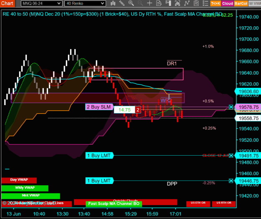Open the MNQ 06-24 instrument dropdown

click(x=42, y=3)
